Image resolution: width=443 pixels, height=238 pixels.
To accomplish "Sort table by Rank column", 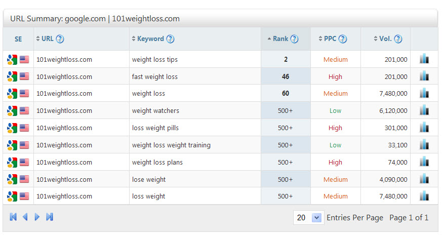I will point(280,39).
